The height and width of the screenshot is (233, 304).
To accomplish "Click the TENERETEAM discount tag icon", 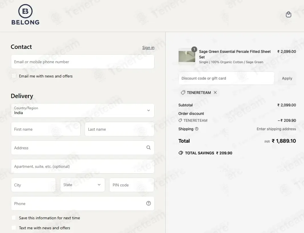I will (183, 93).
